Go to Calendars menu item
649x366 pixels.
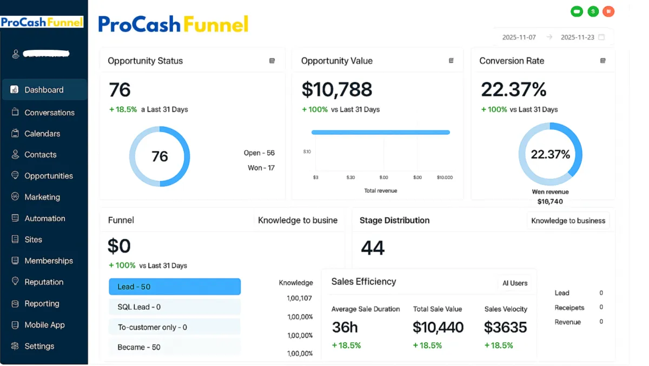42,134
